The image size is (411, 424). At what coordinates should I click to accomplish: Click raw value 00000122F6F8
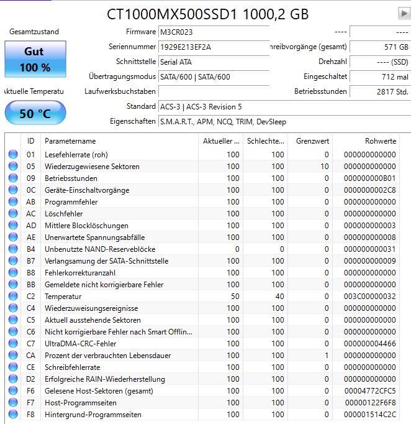coord(370,403)
